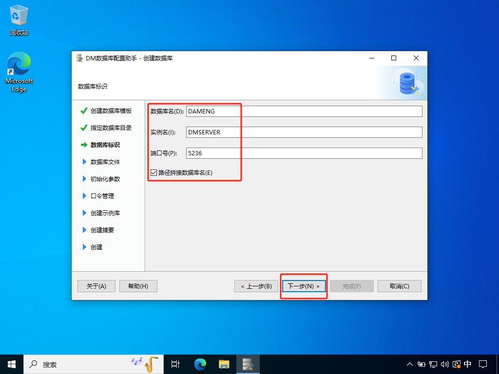Go back with 上一步(B) button

tap(256, 286)
